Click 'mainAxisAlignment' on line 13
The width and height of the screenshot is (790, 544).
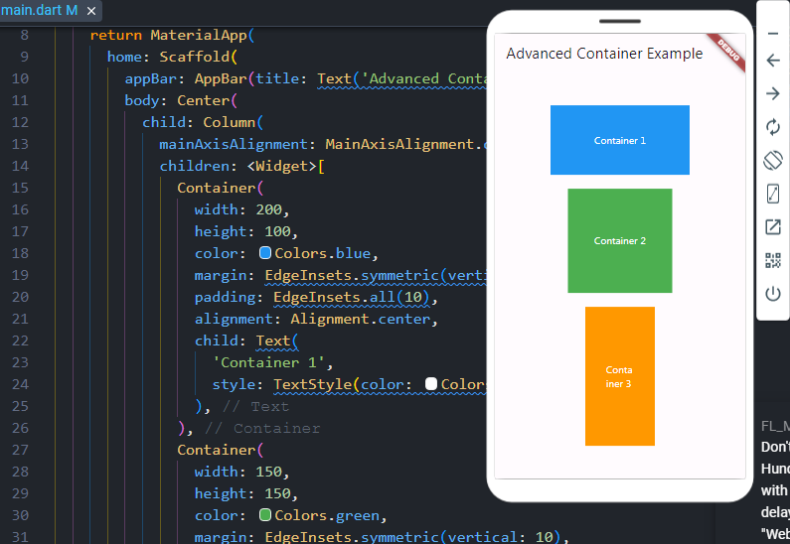point(234,144)
